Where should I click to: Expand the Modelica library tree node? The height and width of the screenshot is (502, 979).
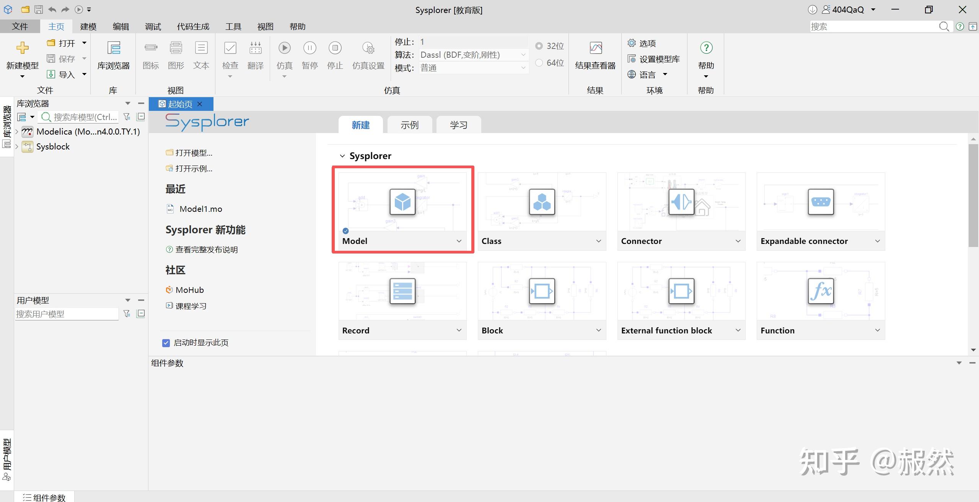[x=17, y=132]
